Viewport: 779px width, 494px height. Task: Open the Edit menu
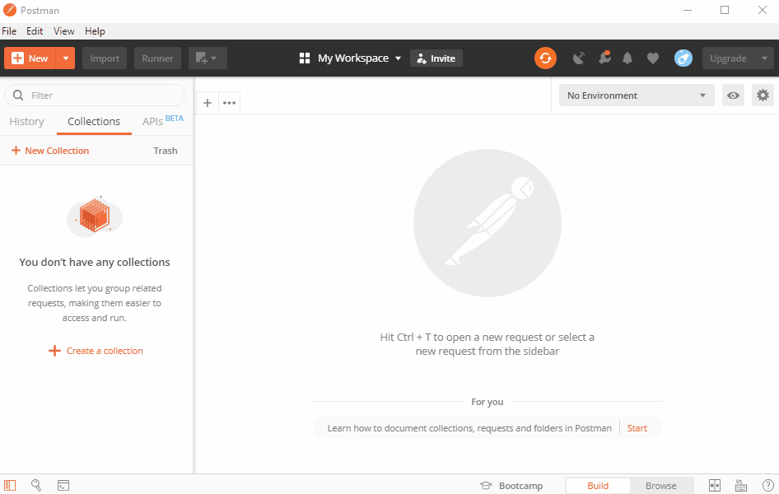tap(35, 30)
